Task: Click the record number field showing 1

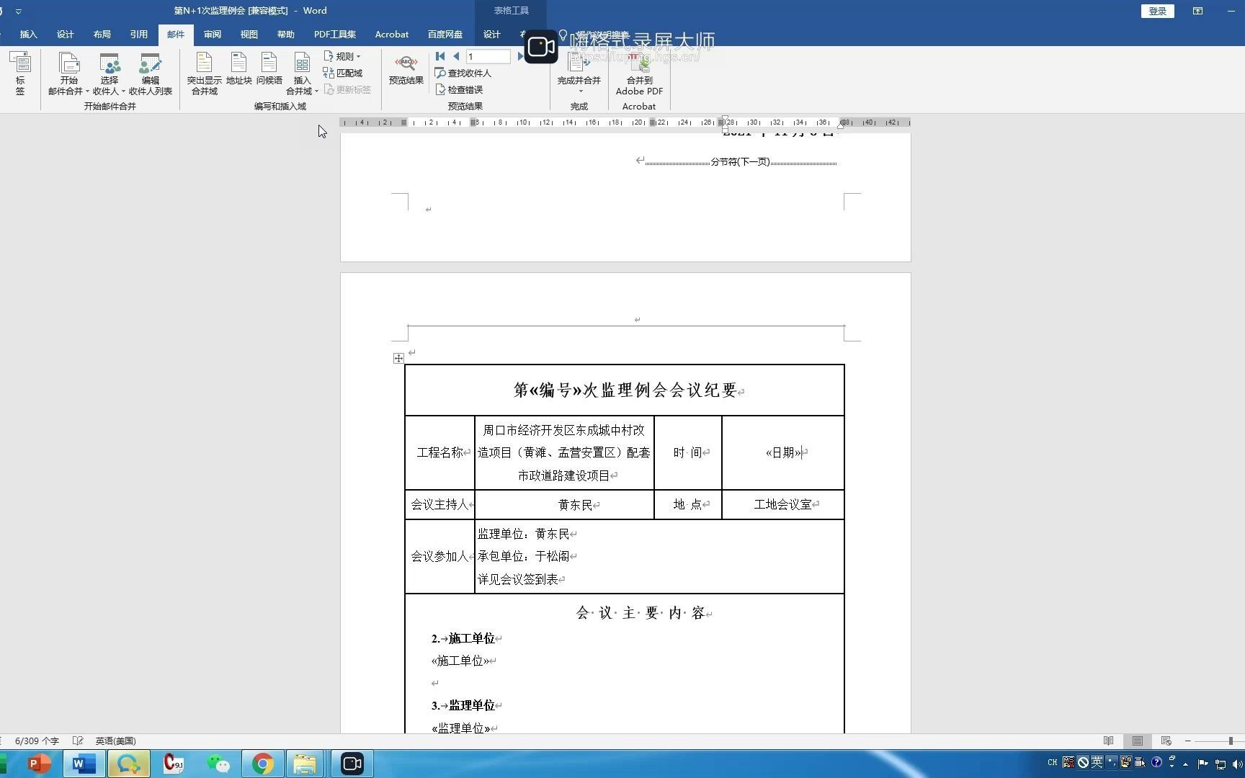Action: pyautogui.click(x=487, y=56)
